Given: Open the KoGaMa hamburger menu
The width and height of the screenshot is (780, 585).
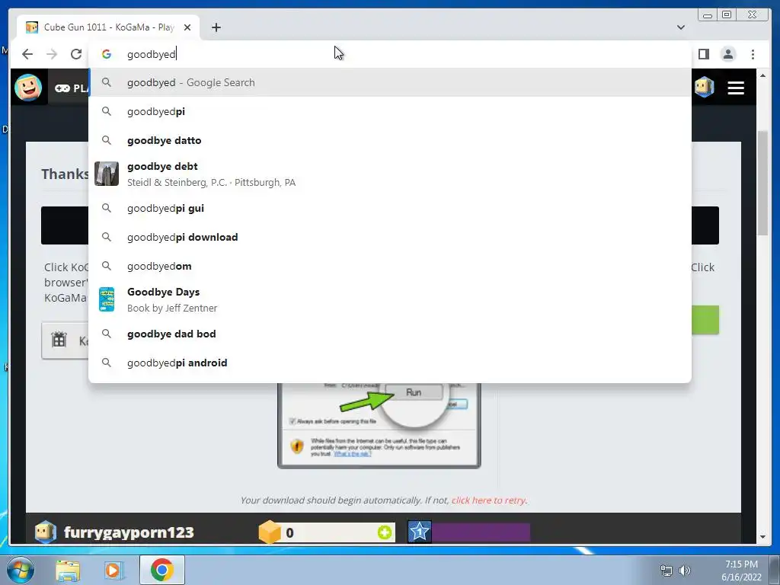Looking at the screenshot, I should point(736,88).
